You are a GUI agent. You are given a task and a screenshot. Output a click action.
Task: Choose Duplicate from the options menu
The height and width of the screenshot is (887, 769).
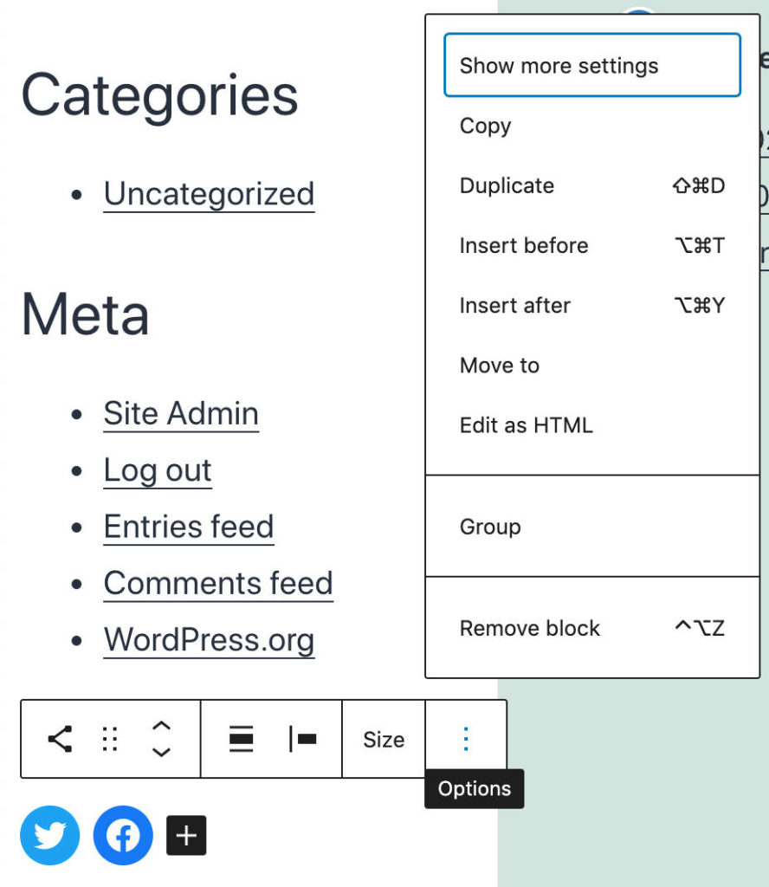[x=507, y=185]
